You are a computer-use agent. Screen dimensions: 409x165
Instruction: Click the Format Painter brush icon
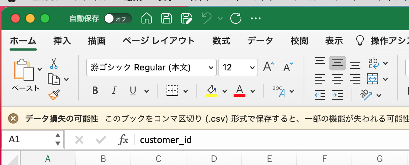coord(54,95)
